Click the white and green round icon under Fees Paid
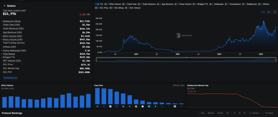Viewport: 278px width, 117px height. pyautogui.click(x=110, y=106)
